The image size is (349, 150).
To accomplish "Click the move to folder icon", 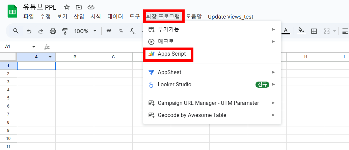I will point(79,7).
